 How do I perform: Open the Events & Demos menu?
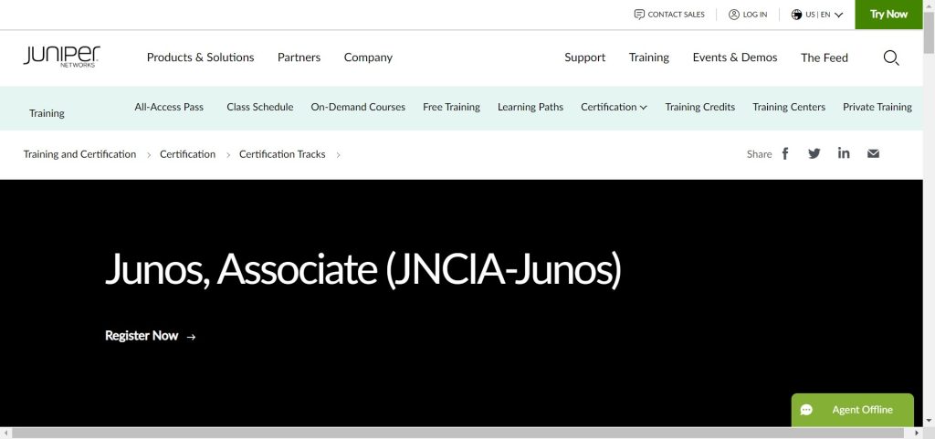[735, 57]
